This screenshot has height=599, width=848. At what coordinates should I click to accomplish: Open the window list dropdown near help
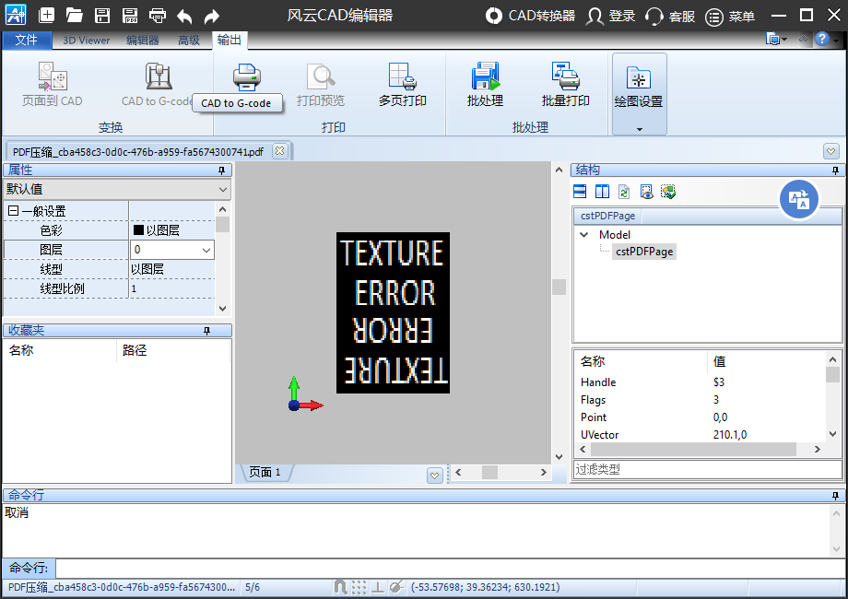click(776, 39)
